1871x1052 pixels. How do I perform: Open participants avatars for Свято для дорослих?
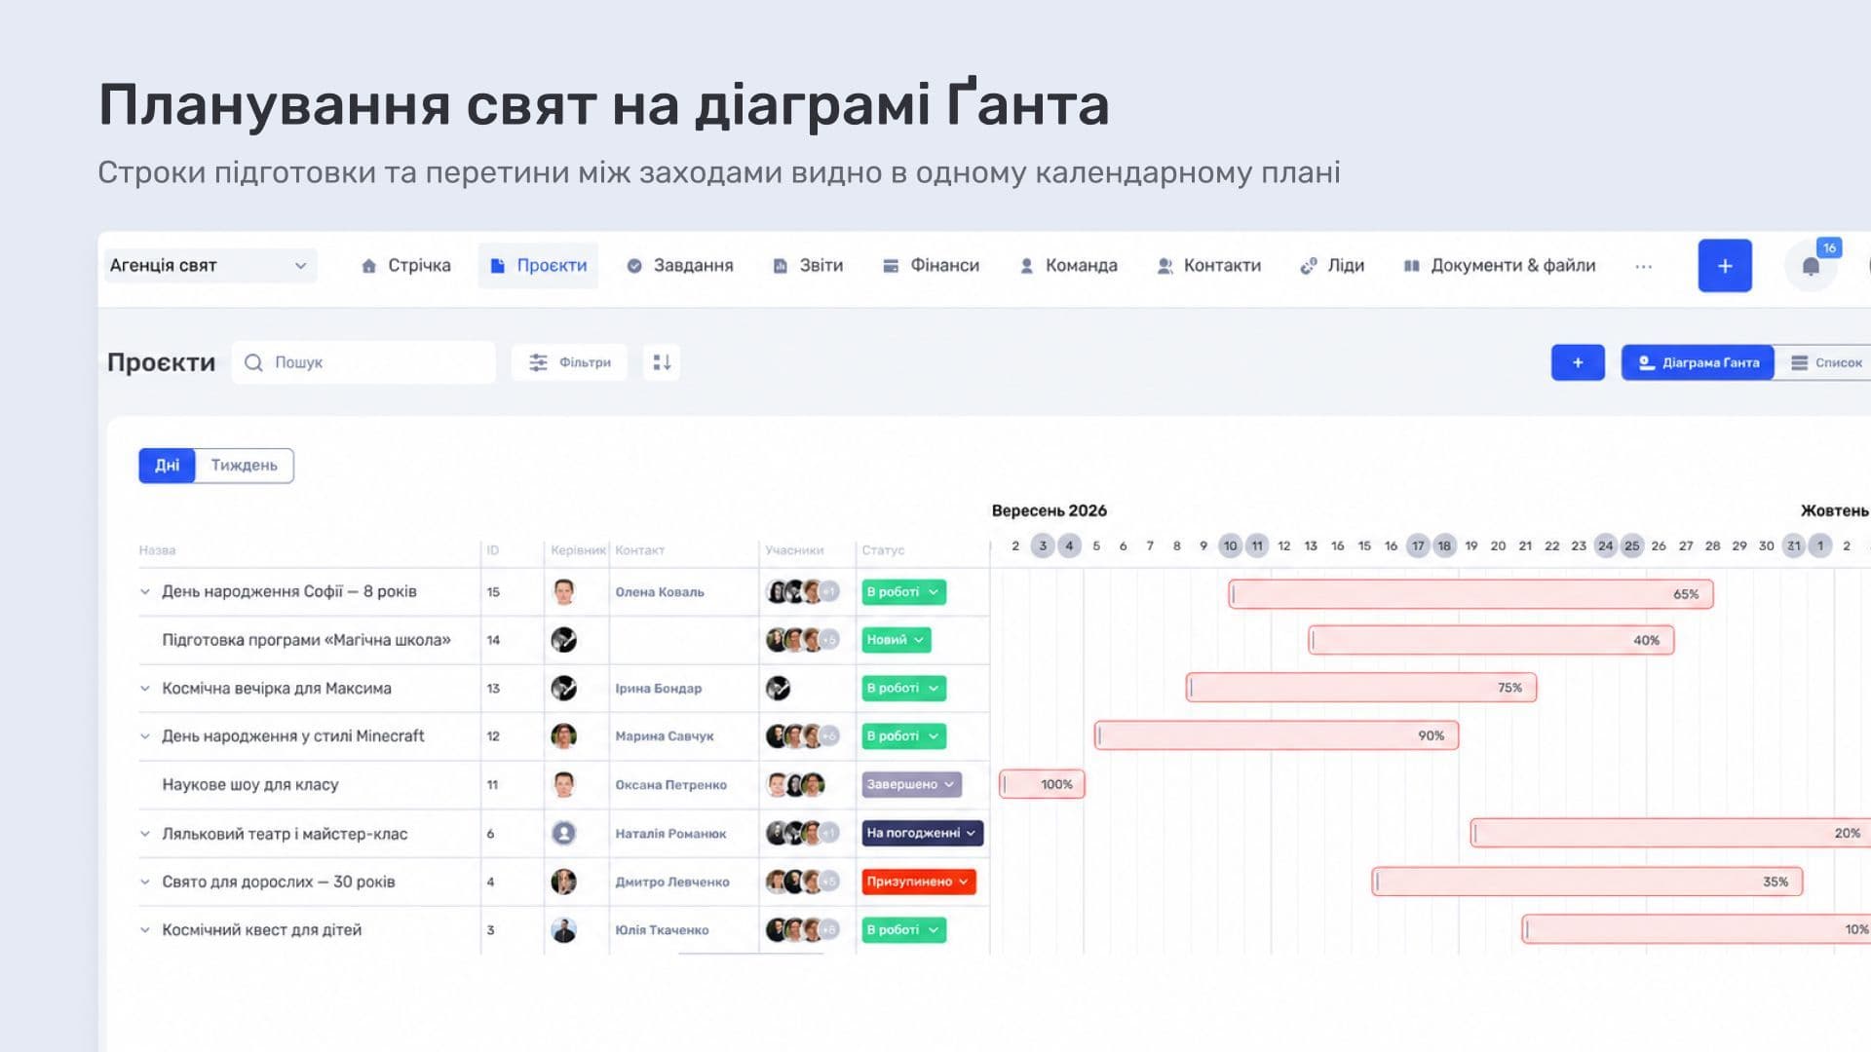pos(802,882)
